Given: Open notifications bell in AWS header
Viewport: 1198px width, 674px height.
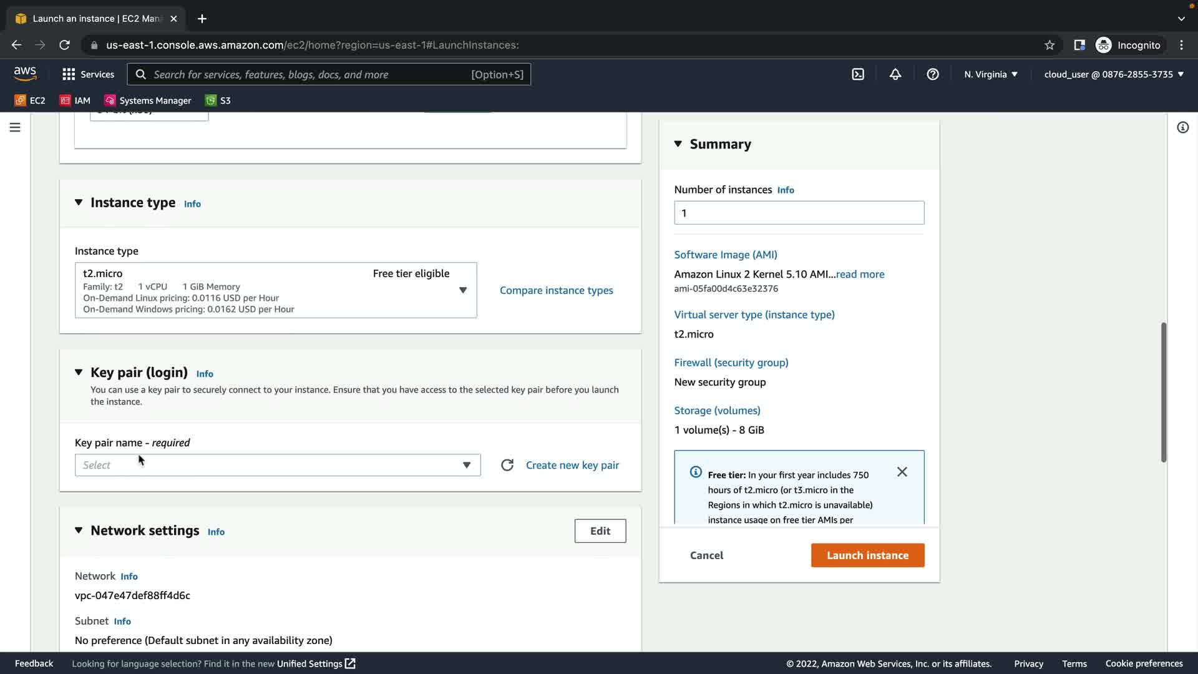Looking at the screenshot, I should pyautogui.click(x=895, y=74).
